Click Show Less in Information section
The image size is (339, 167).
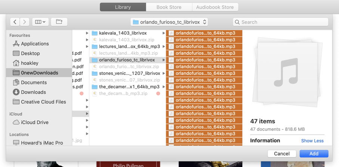pos(312,141)
